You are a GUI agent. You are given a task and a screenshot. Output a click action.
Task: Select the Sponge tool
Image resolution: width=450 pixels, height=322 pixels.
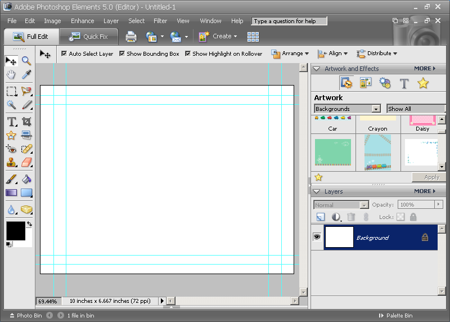point(26,209)
